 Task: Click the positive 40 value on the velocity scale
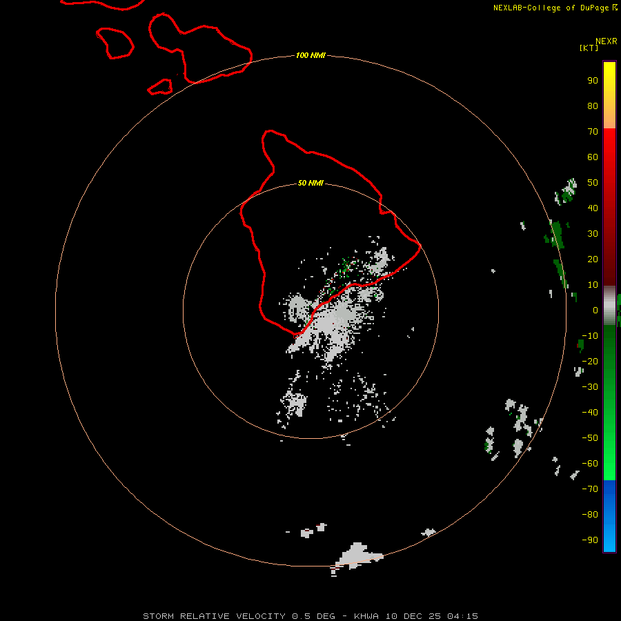593,208
